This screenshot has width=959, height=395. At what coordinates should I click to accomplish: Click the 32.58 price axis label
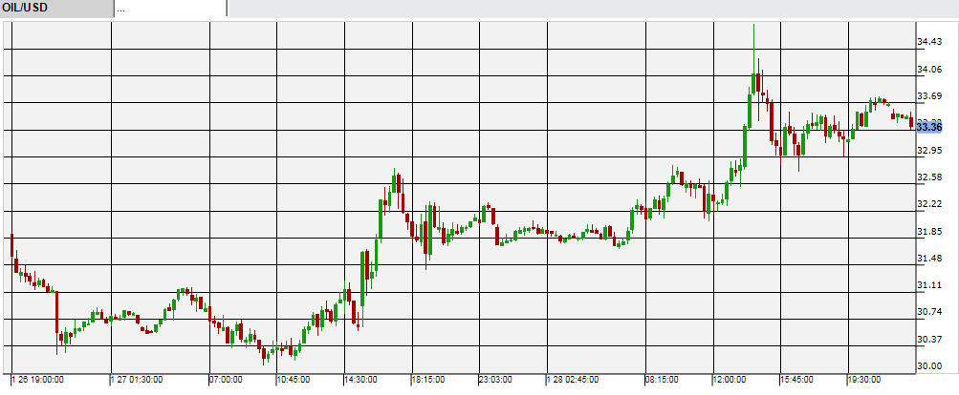[x=930, y=177]
